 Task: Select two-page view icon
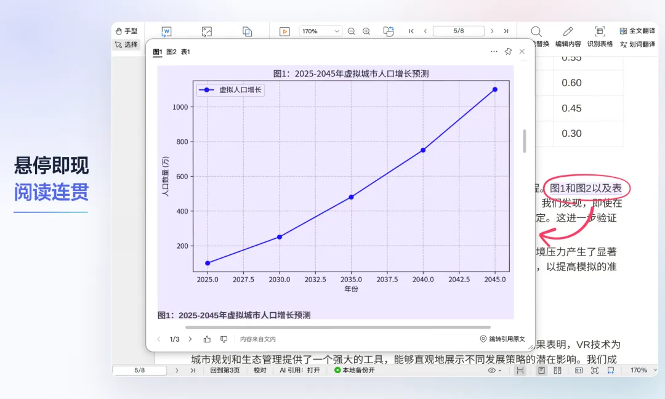click(557, 370)
